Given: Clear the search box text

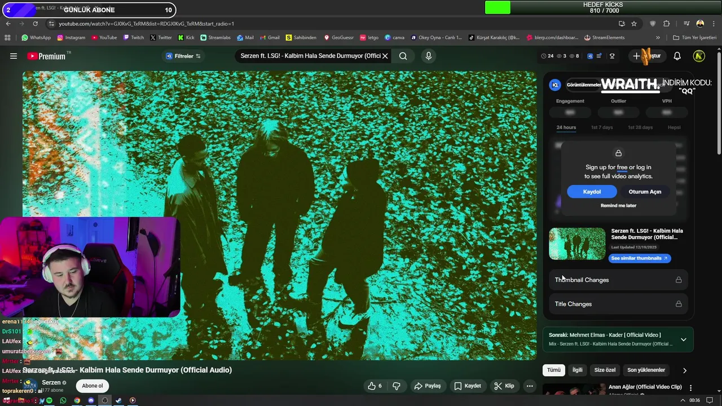Looking at the screenshot, I should (x=385, y=56).
